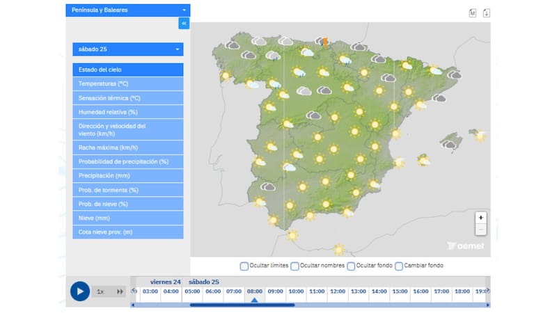Click the viernes 24 day label
557x313 pixels.
pos(166,282)
